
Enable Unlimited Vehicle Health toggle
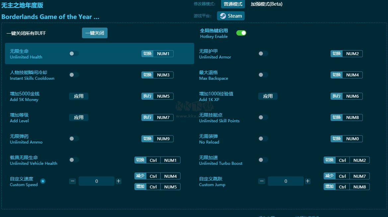[x=74, y=160]
